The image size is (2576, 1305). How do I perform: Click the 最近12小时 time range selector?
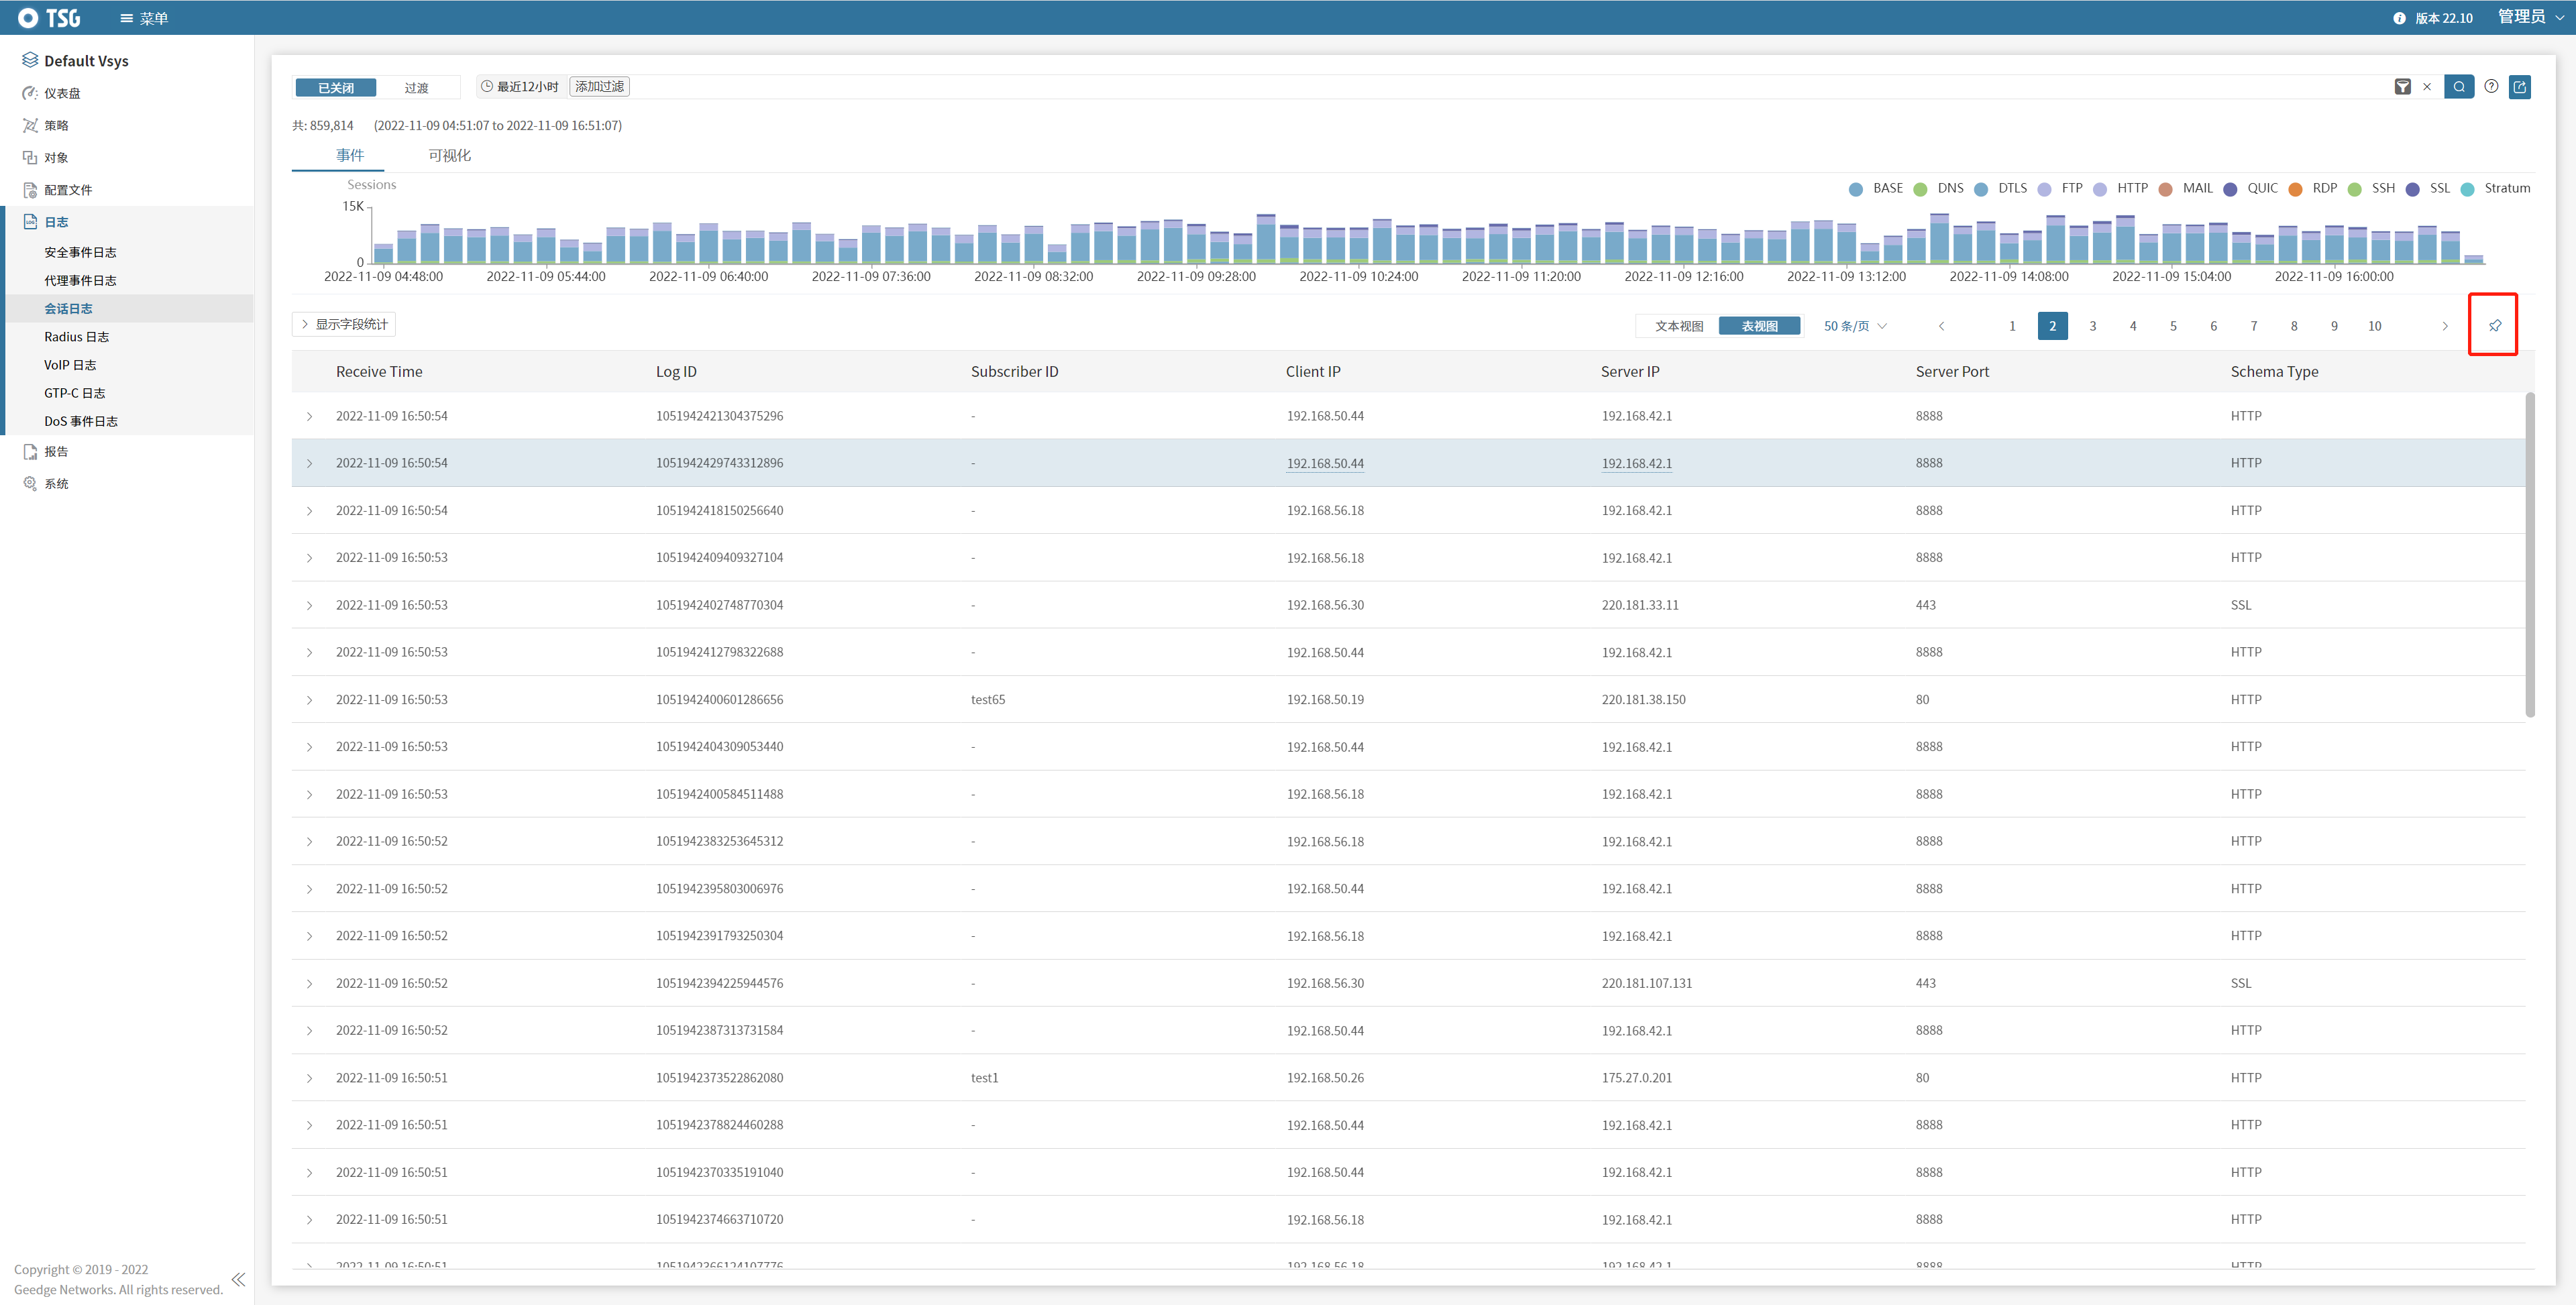pyautogui.click(x=520, y=87)
